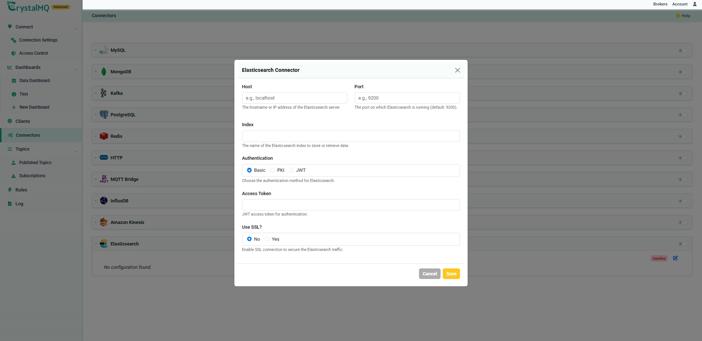Toggle the Kafka connector switch
This screenshot has width=702, height=341.
tap(683, 93)
